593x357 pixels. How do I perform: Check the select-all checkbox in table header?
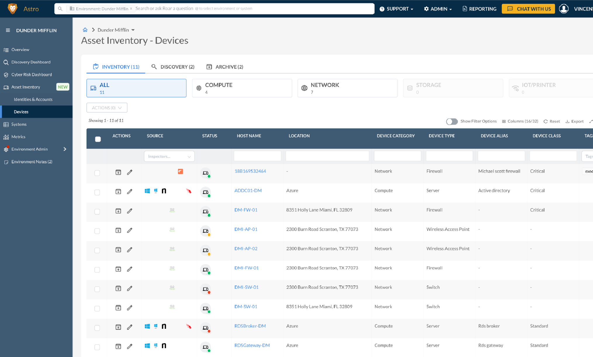[x=98, y=139]
